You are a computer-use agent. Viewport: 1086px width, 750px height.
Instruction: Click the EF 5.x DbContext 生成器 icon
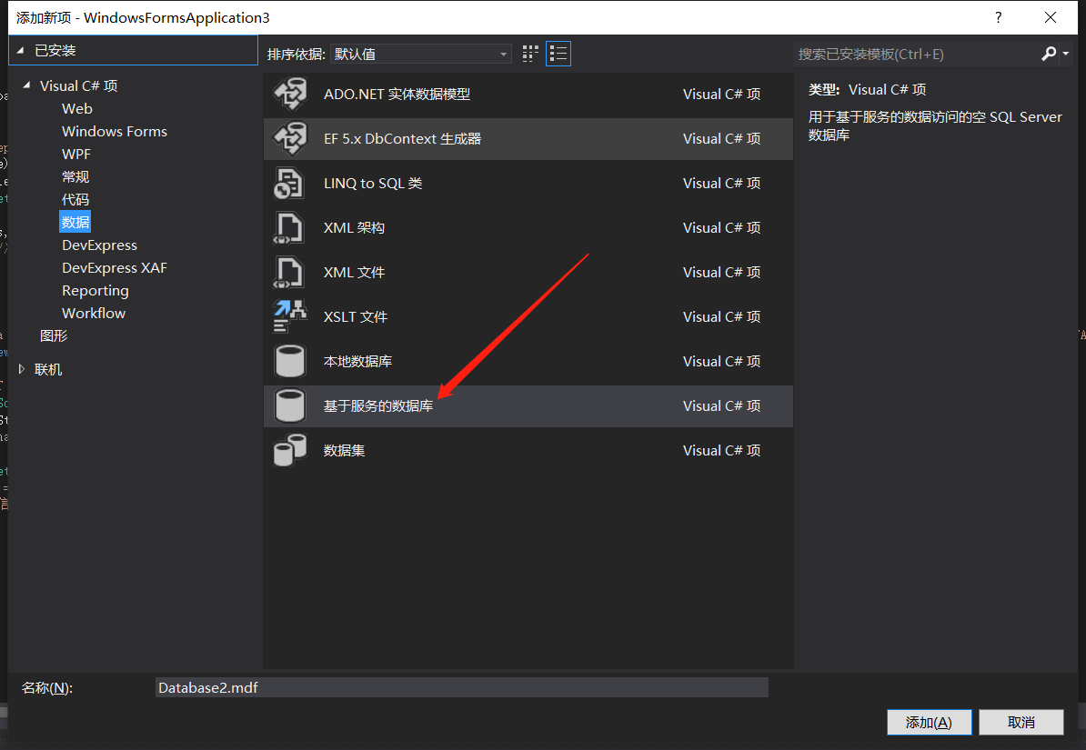290,139
